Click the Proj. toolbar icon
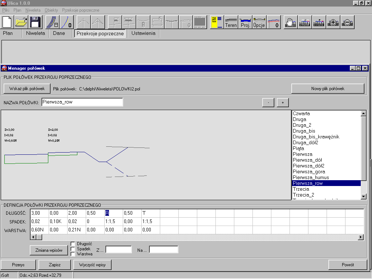This screenshot has height=279, width=372. tap(245, 22)
